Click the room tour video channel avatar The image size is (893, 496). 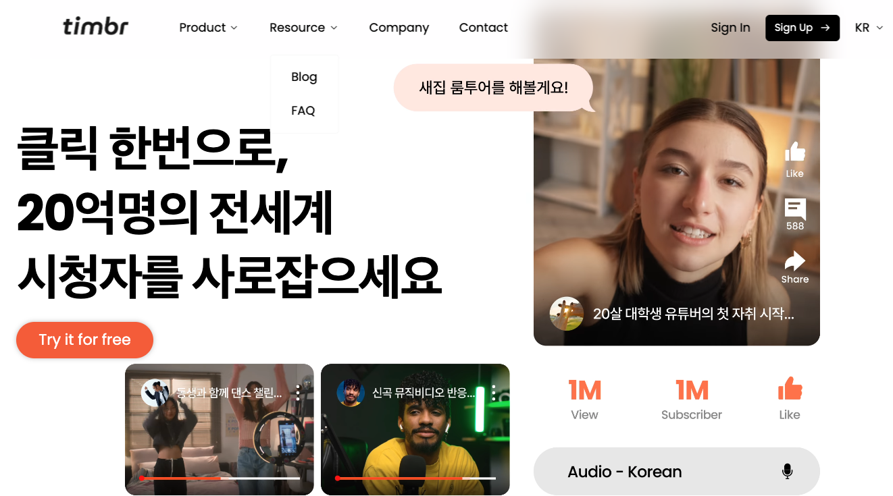[566, 314]
